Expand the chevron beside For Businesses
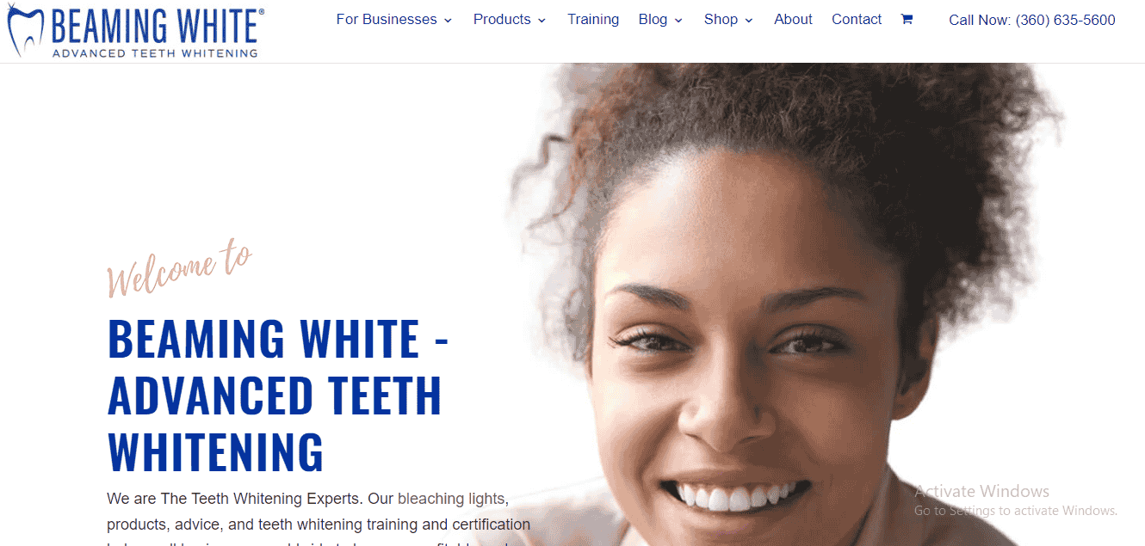The height and width of the screenshot is (546, 1145). 448,20
